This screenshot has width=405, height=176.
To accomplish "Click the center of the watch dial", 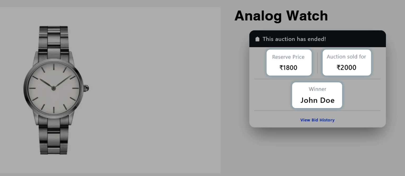I will point(53,88).
